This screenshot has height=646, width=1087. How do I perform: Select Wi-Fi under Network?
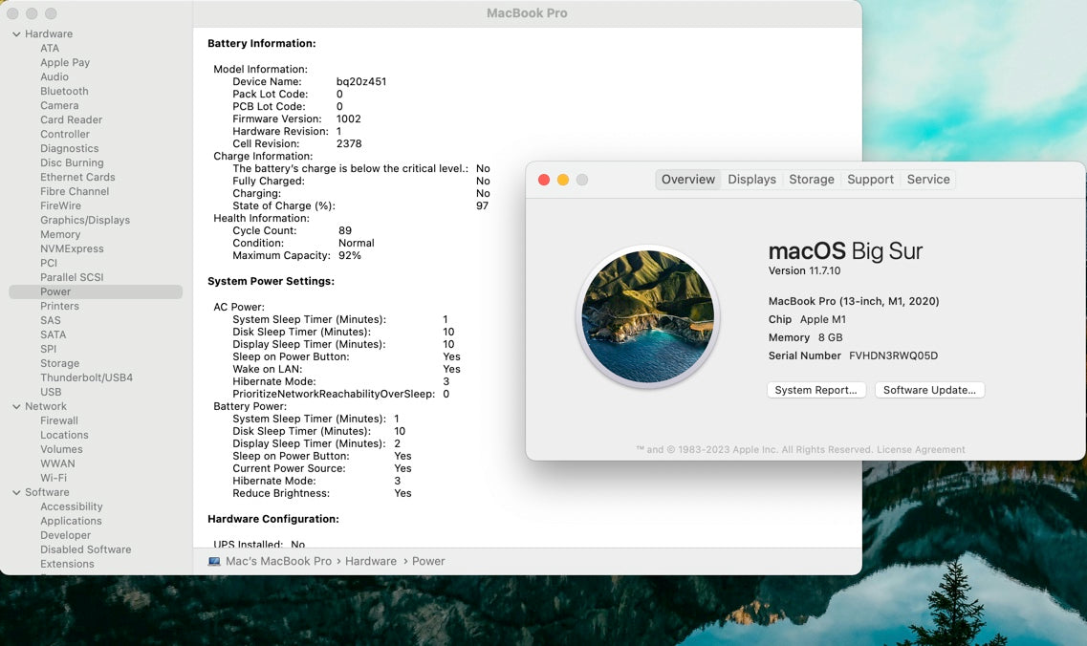pos(54,479)
